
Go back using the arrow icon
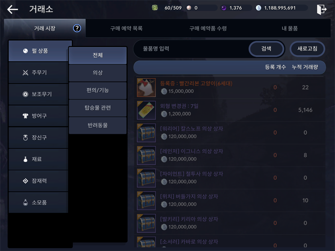tap(13, 9)
